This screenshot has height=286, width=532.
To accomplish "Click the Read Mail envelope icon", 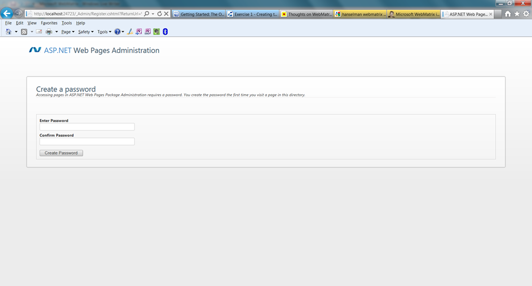I will [x=39, y=32].
